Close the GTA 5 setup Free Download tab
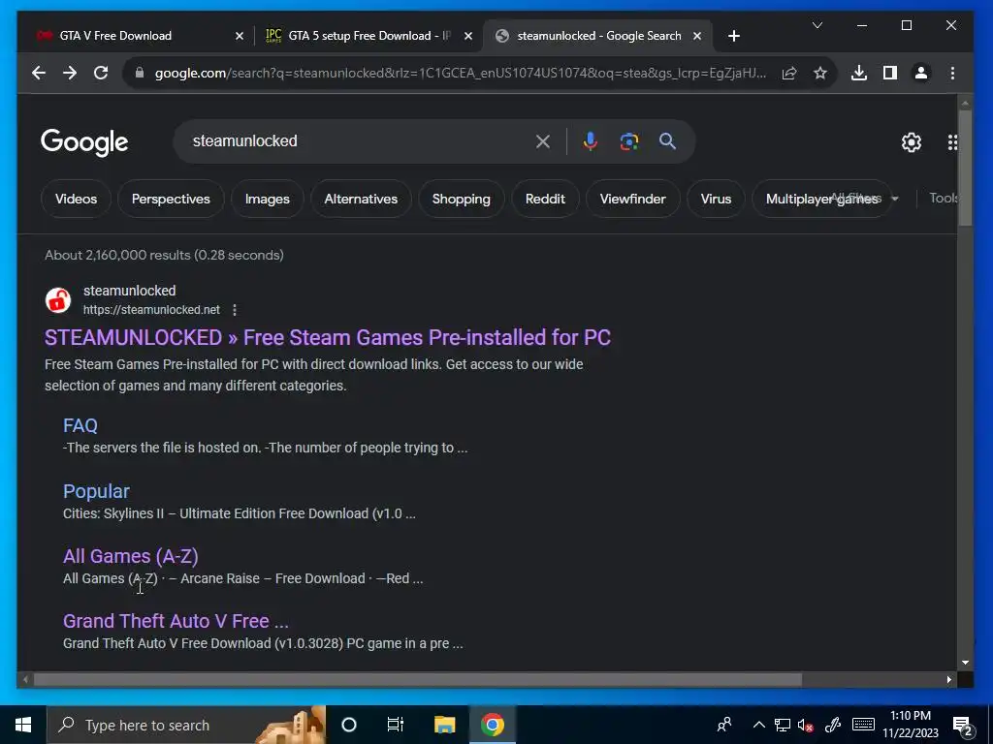This screenshot has width=993, height=744. point(468,36)
